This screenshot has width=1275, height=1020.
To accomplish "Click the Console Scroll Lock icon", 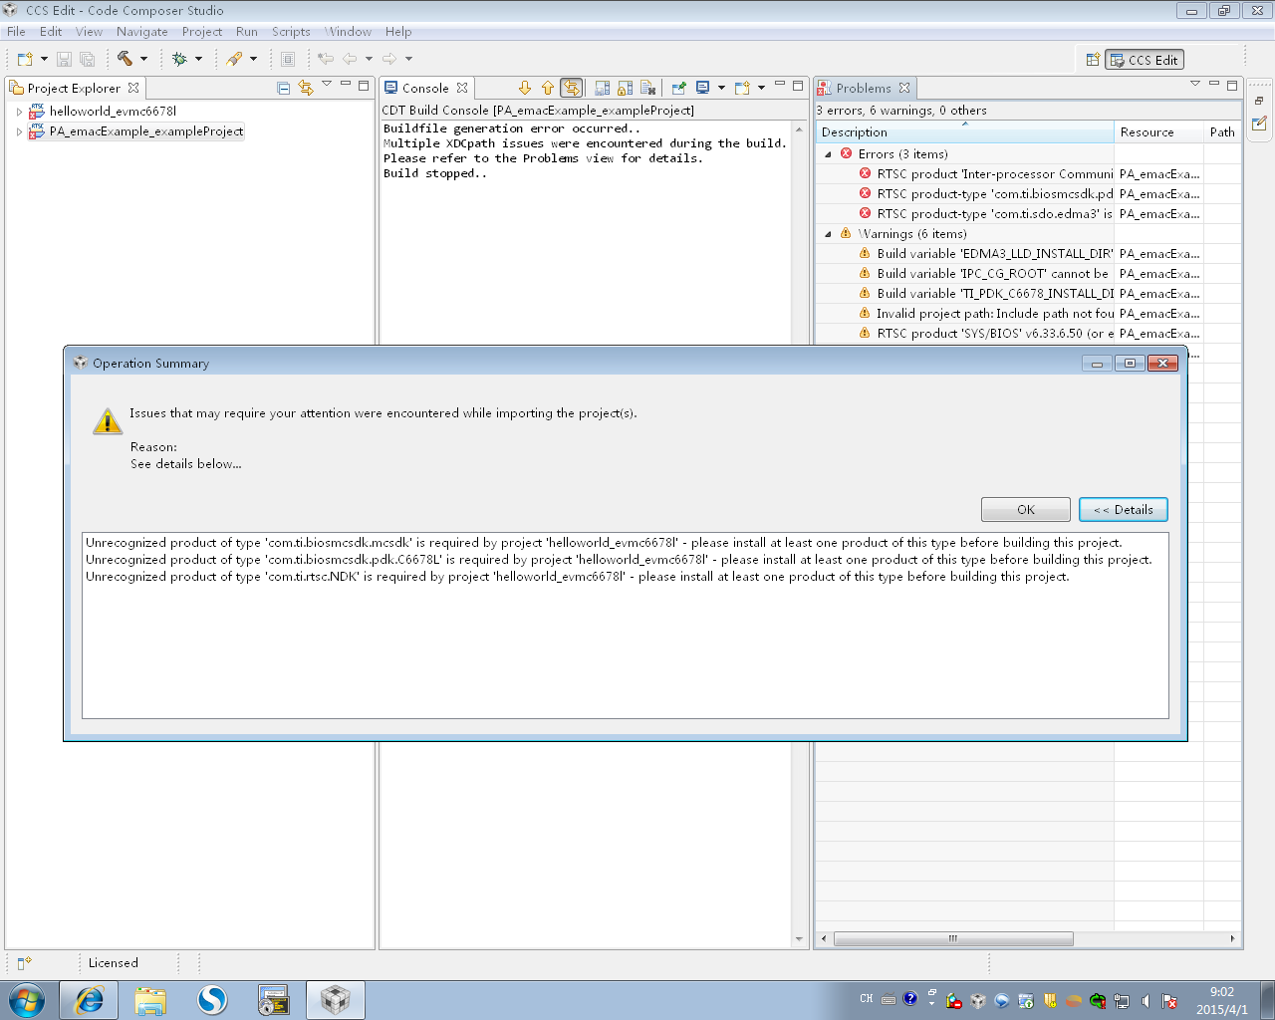I will pyautogui.click(x=626, y=88).
